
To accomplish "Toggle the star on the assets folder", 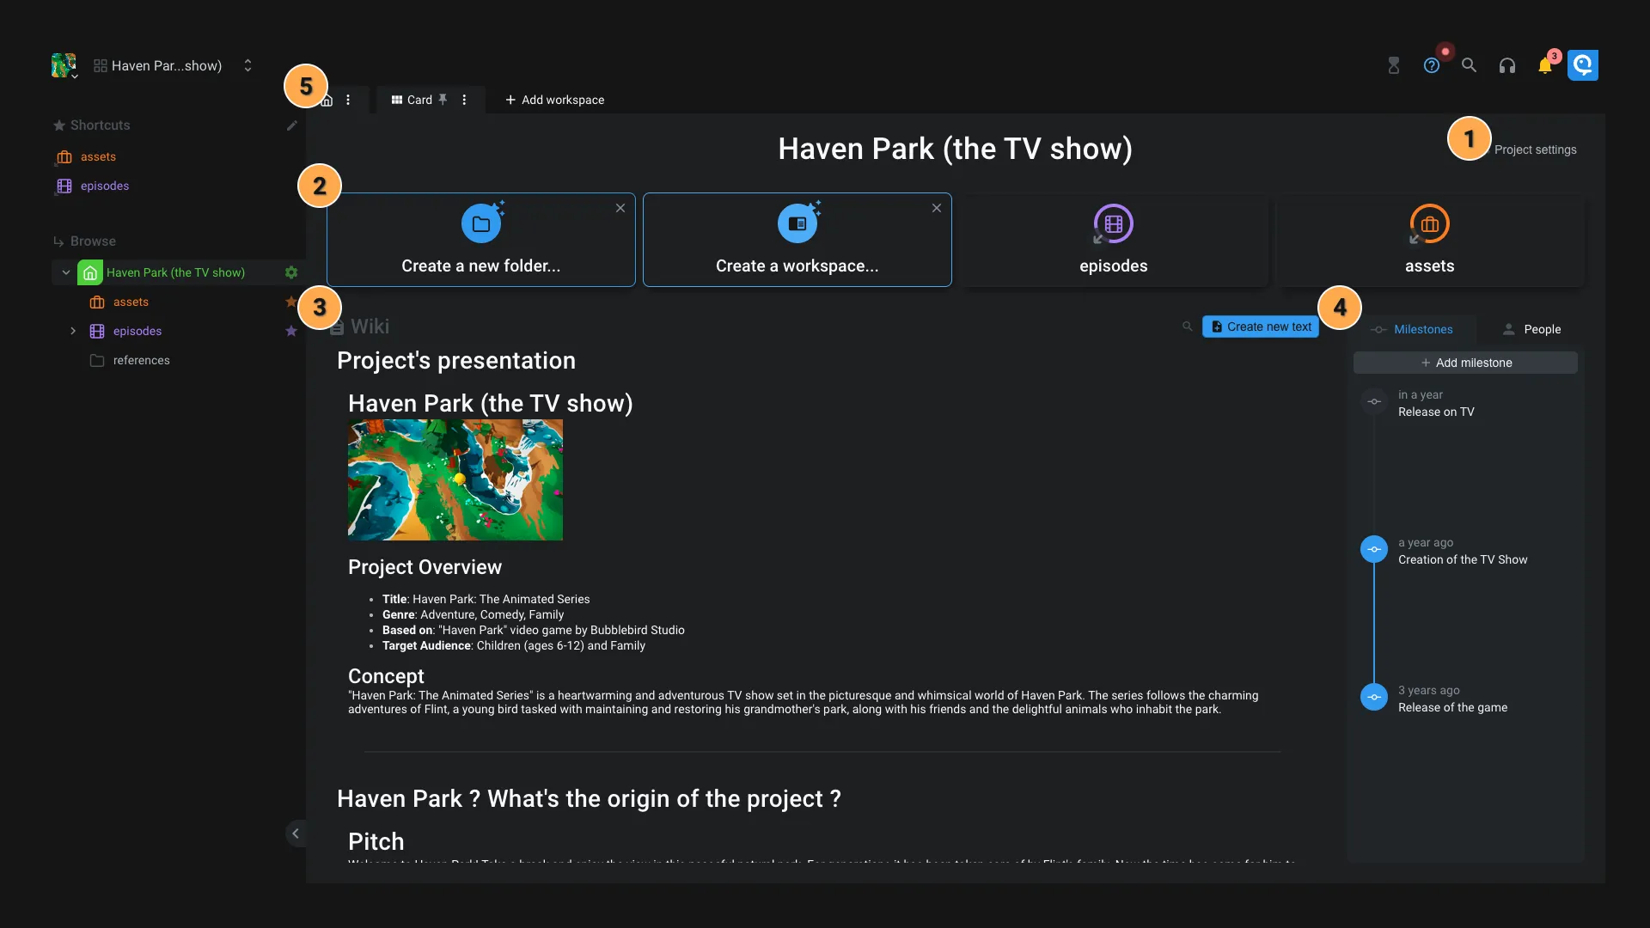I will [291, 302].
